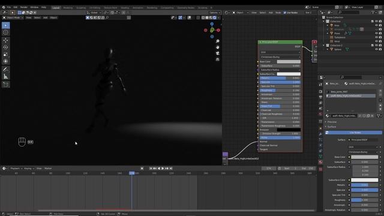
Task: Open Render properties tab icon
Action: pyautogui.click(x=320, y=91)
